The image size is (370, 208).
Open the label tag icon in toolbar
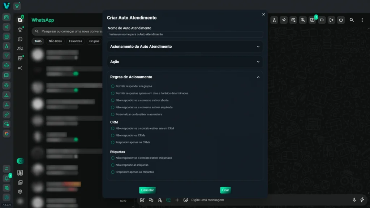coord(322,20)
